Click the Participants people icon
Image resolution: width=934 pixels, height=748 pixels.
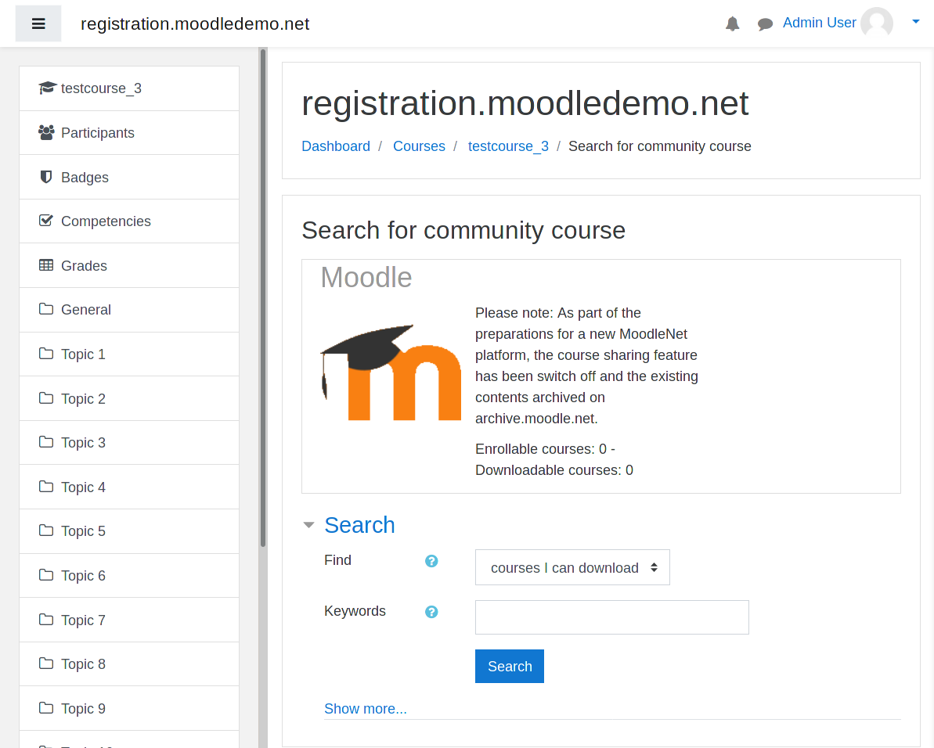tap(46, 132)
